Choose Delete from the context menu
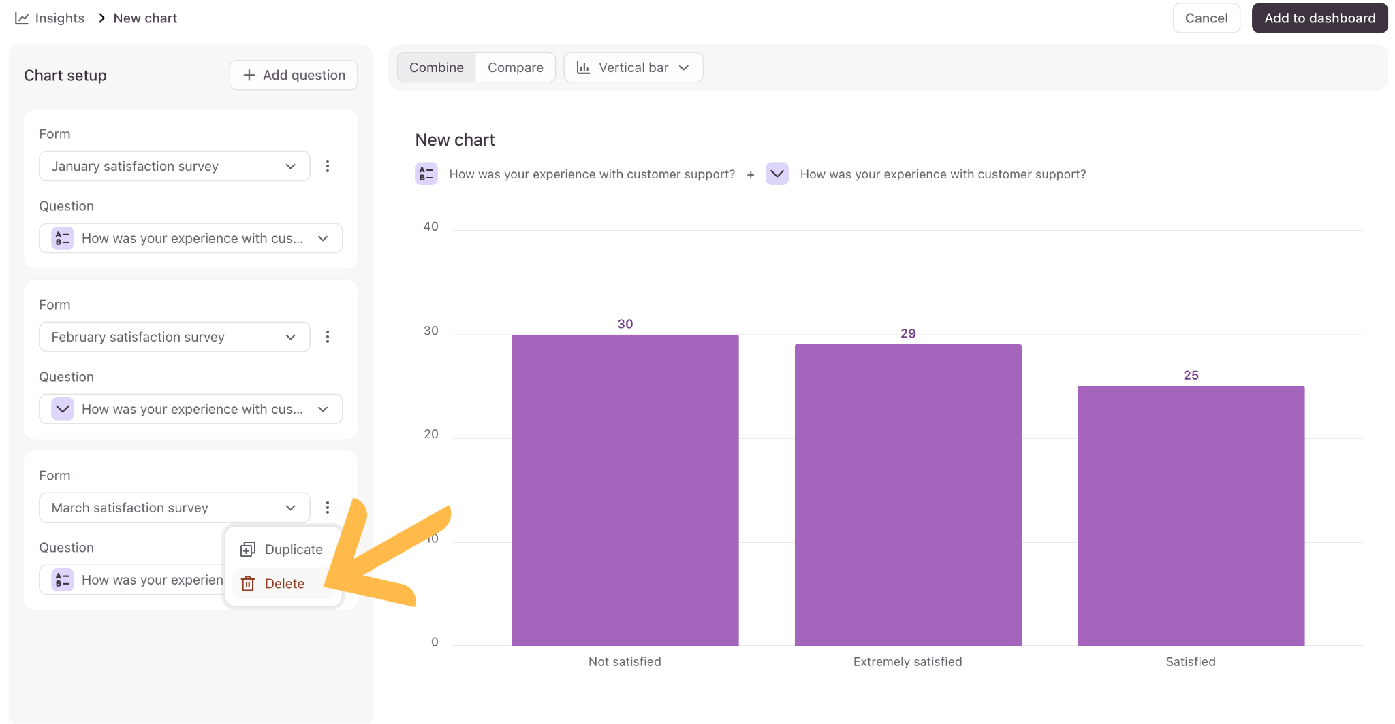The height and width of the screenshot is (724, 1395). click(283, 583)
